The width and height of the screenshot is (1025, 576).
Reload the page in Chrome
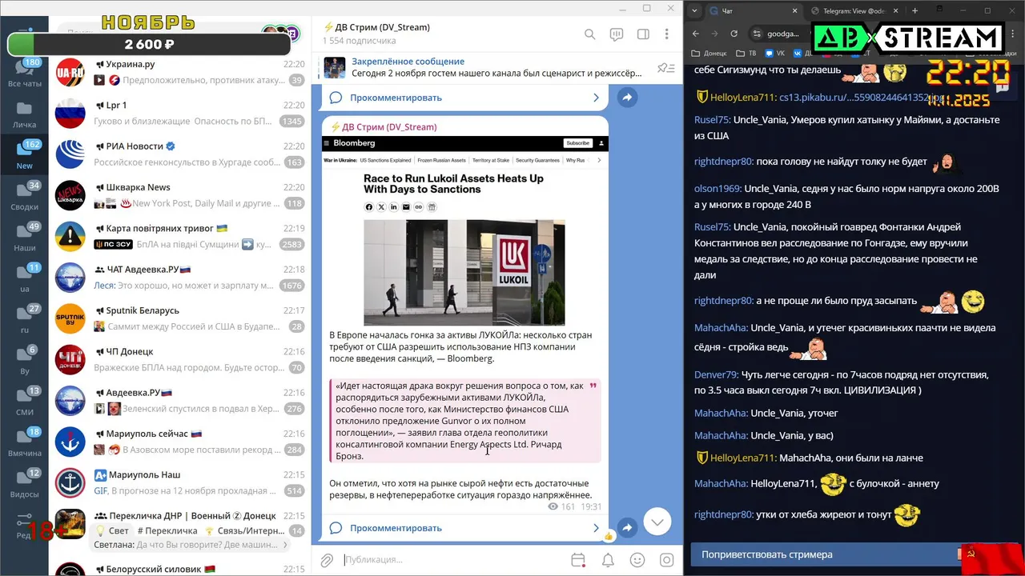coord(734,34)
